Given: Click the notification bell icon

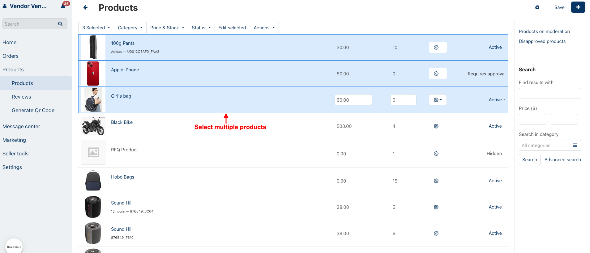Looking at the screenshot, I should tap(63, 6).
